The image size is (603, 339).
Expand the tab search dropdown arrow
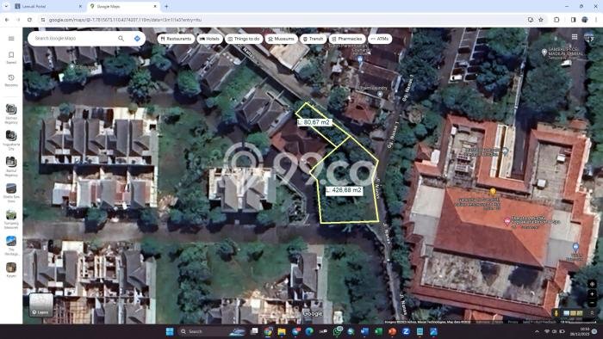tap(6, 7)
